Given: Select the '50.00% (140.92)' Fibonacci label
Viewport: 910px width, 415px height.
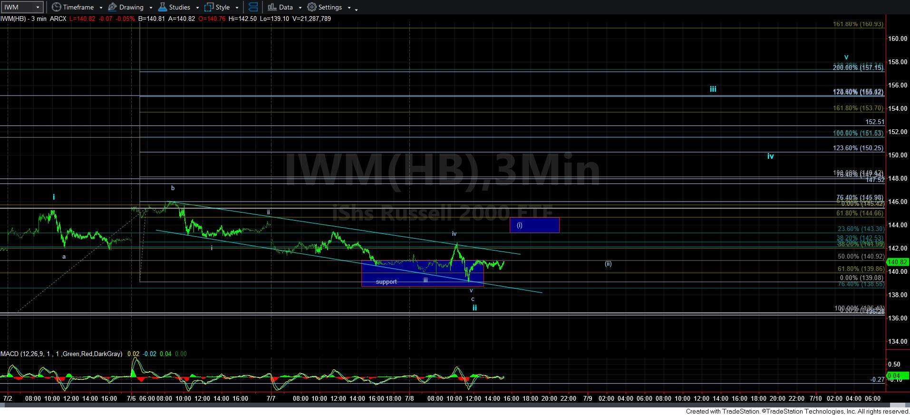Looking at the screenshot, I should [861, 257].
